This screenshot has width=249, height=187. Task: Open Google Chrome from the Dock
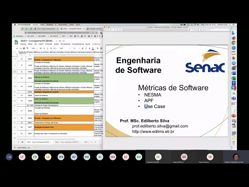pos(233,43)
